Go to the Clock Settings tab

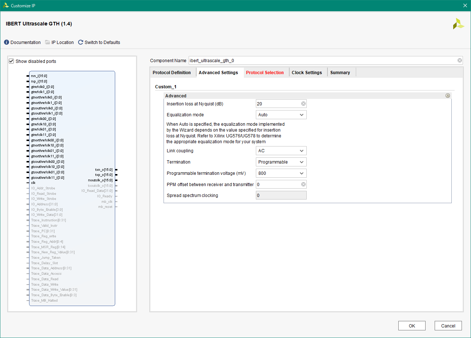pyautogui.click(x=307, y=73)
